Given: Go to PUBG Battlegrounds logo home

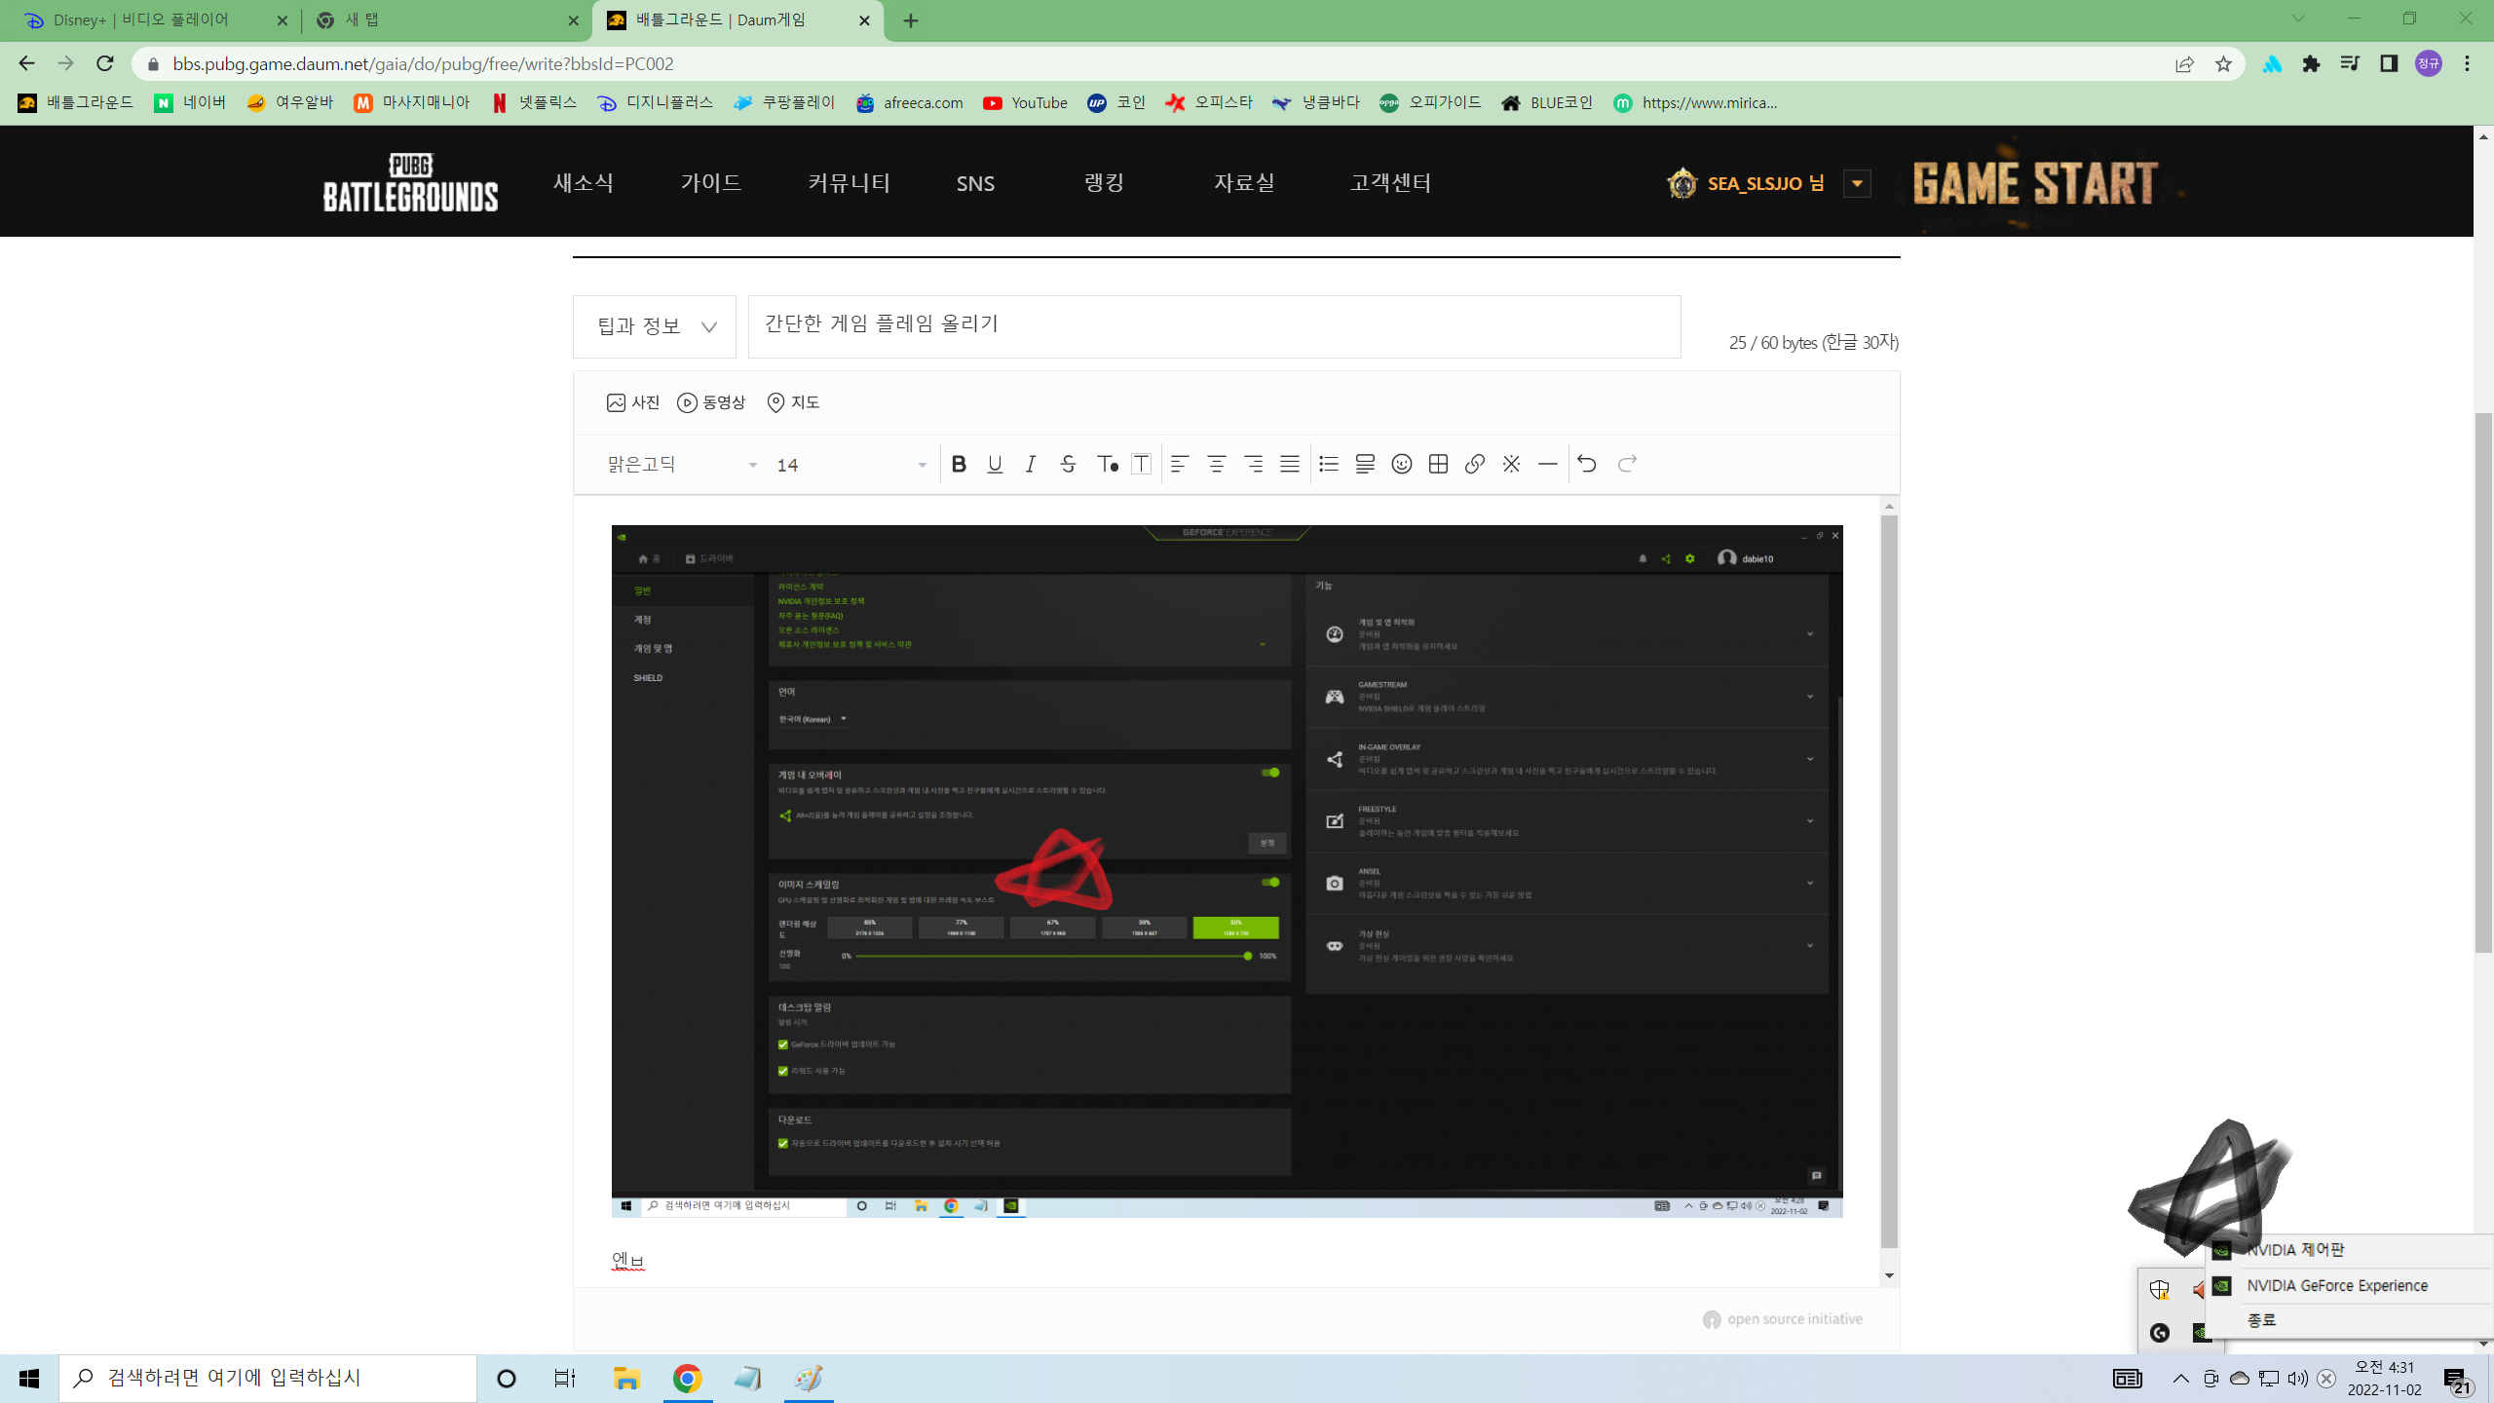Looking at the screenshot, I should 410,182.
